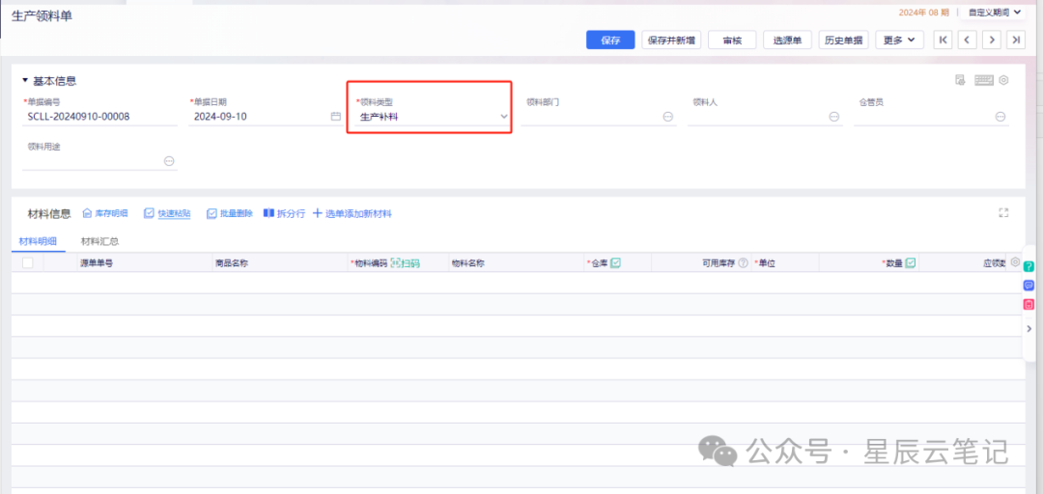Open 仓管员 ellipsis lookup icon
The height and width of the screenshot is (494, 1043).
(1000, 117)
